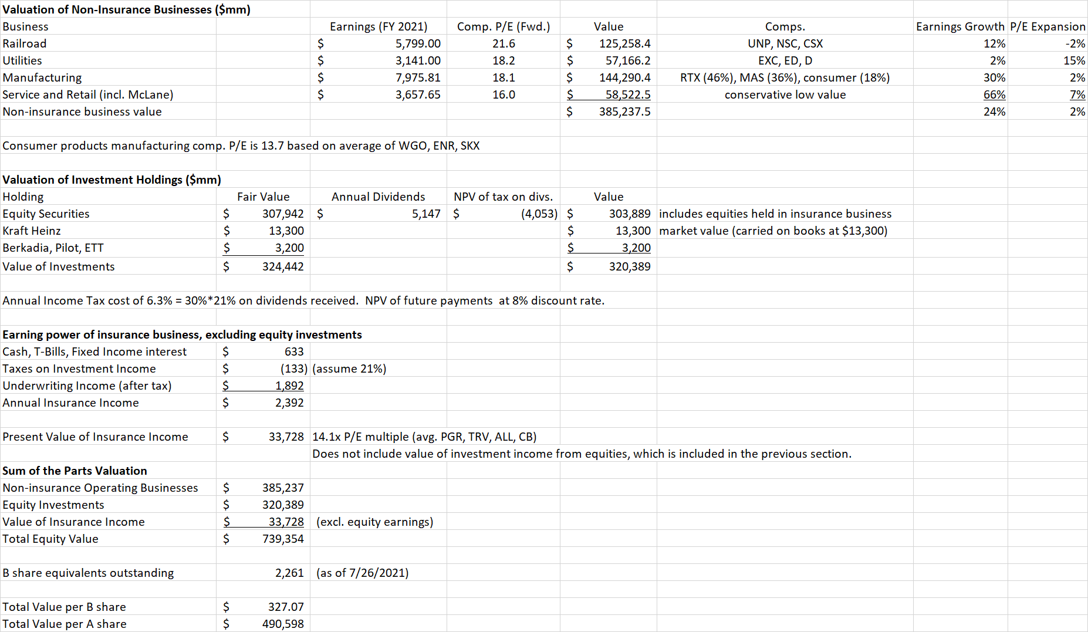Click the RTX, MAS, consumer comps cell

coord(785,77)
